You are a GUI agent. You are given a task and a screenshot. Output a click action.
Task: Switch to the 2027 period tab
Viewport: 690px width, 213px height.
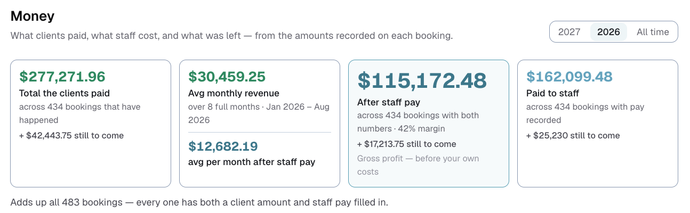[569, 32]
